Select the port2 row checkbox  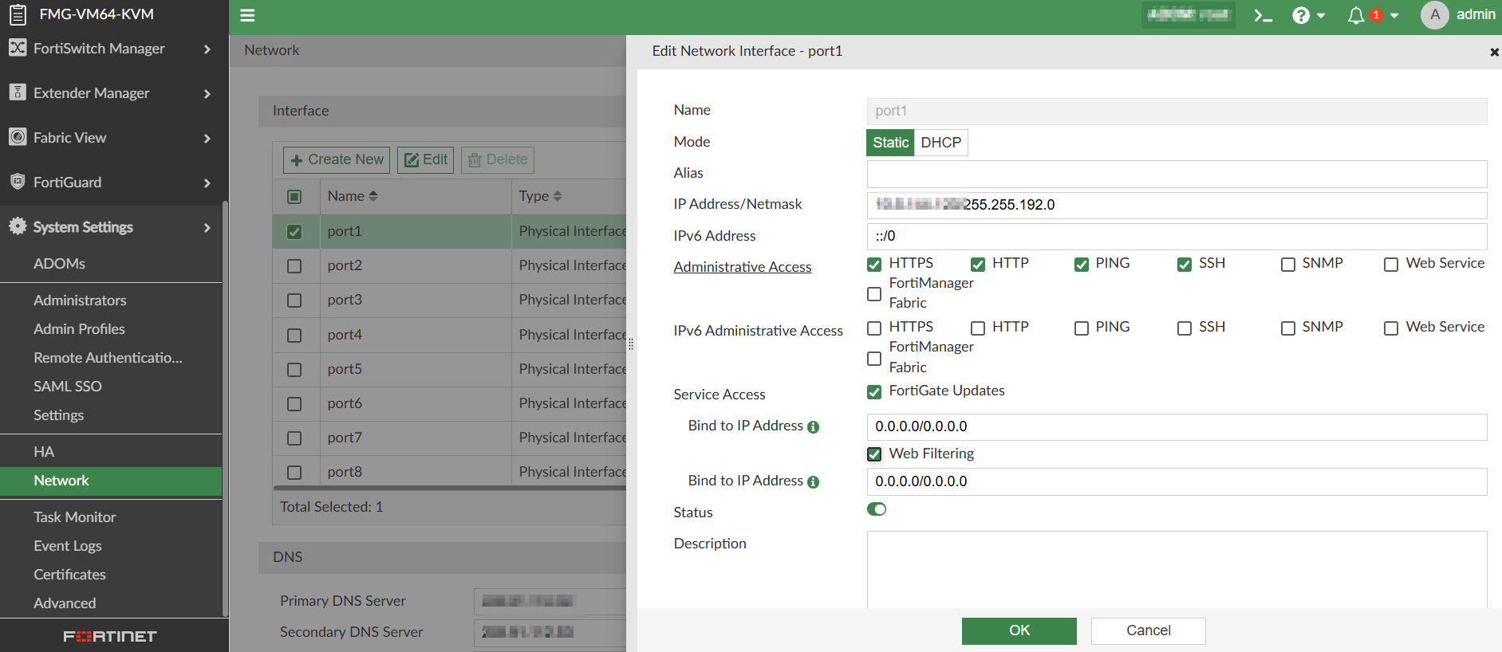pyautogui.click(x=294, y=266)
